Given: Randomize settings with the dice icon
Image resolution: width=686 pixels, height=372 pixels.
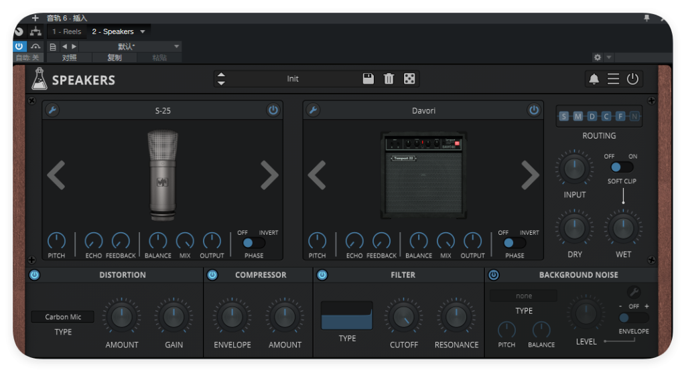Looking at the screenshot, I should 409,79.
